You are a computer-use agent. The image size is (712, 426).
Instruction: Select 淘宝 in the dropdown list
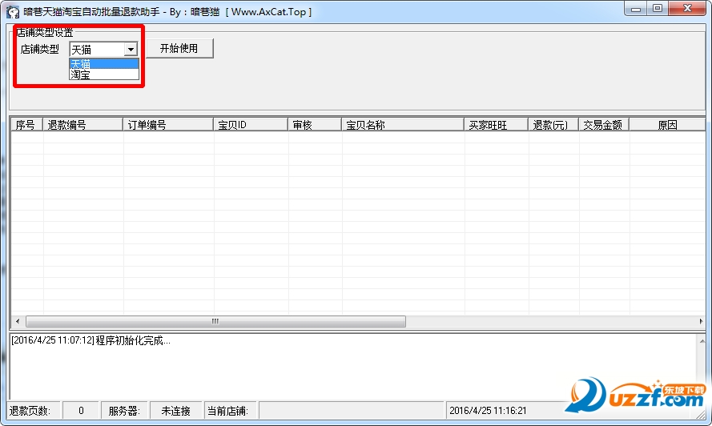(104, 74)
